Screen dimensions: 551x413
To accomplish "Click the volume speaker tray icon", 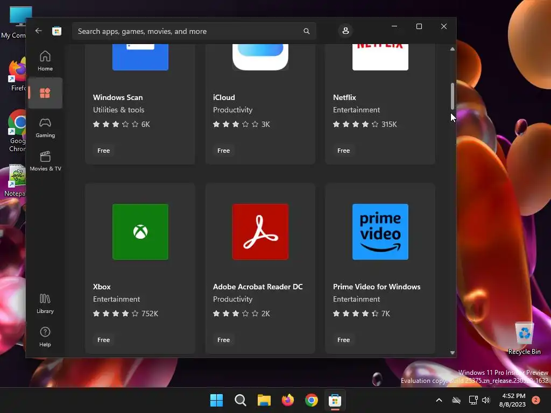I will tap(486, 400).
